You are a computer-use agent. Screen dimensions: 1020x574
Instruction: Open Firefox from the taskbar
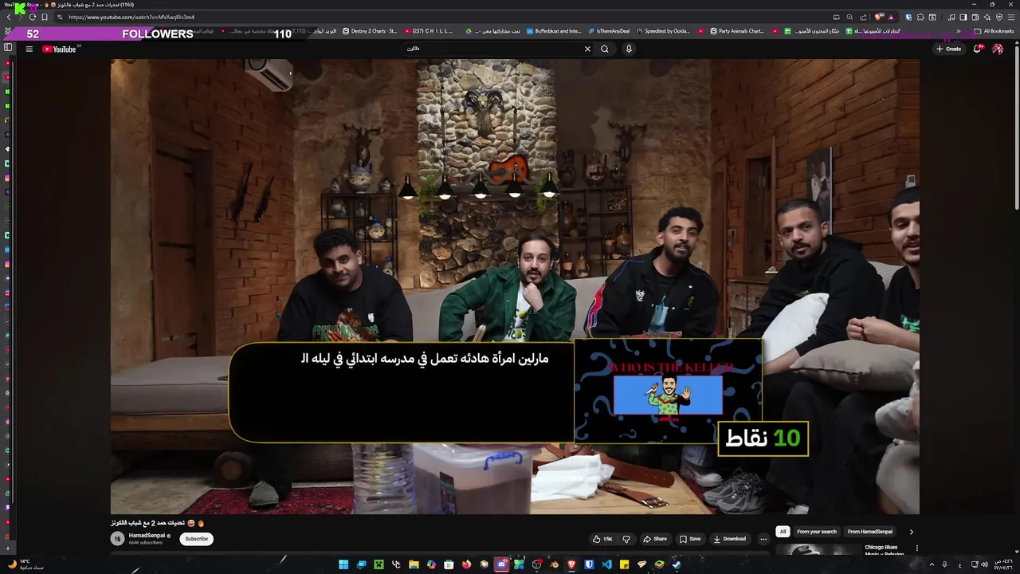pyautogui.click(x=466, y=564)
